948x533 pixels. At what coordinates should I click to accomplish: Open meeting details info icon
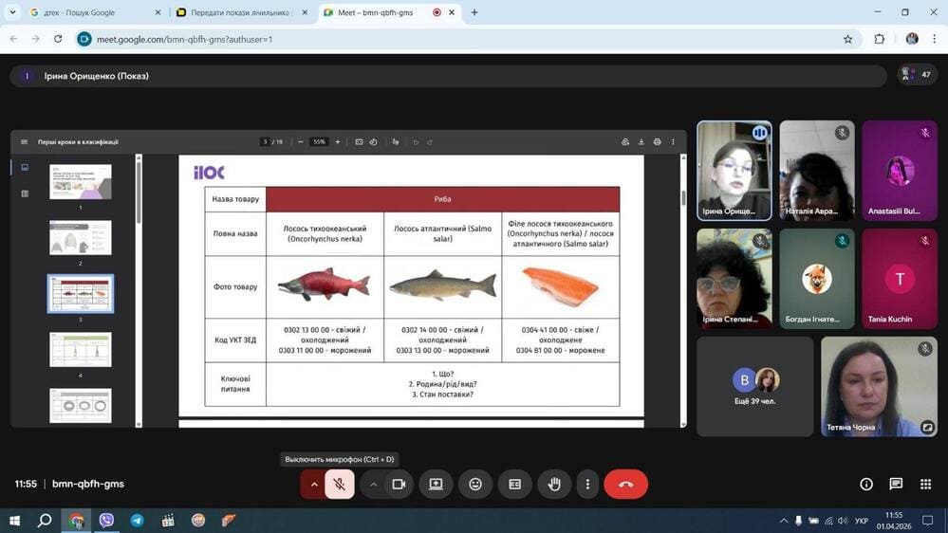click(865, 484)
